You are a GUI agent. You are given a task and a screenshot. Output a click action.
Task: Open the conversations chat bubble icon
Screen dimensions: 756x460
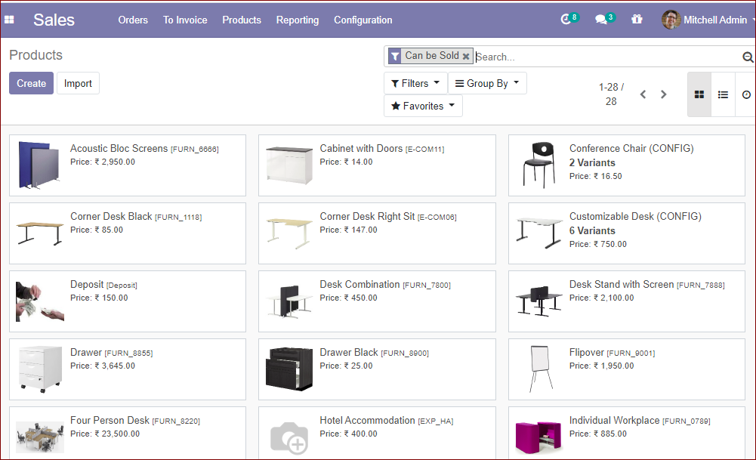tap(602, 20)
